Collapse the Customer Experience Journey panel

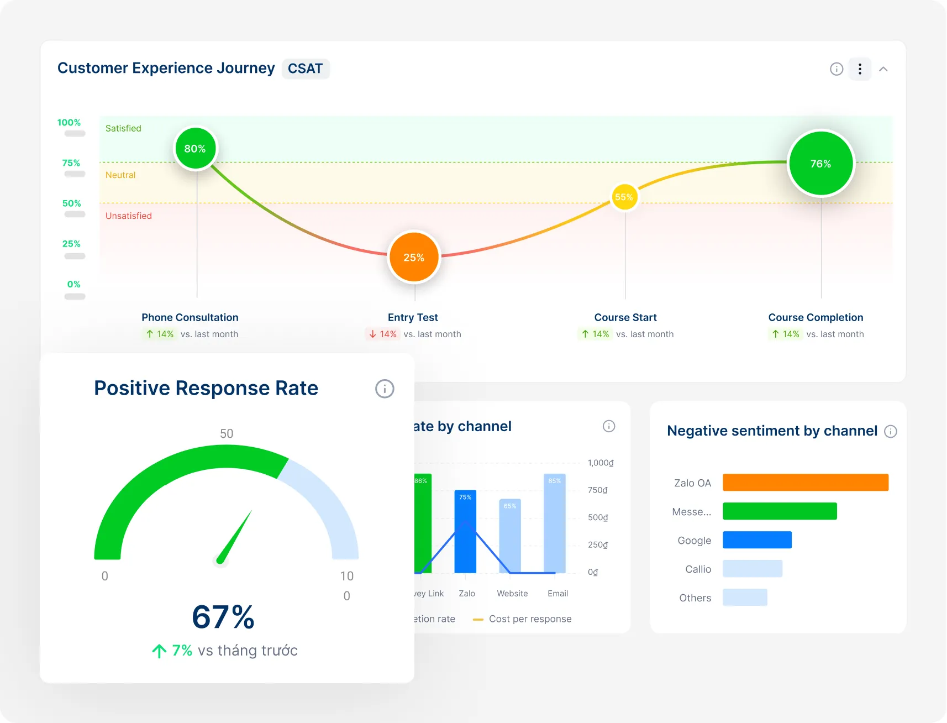click(x=883, y=69)
